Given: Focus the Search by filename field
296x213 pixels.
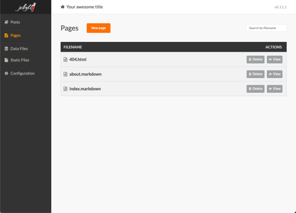Looking at the screenshot, I should point(266,28).
